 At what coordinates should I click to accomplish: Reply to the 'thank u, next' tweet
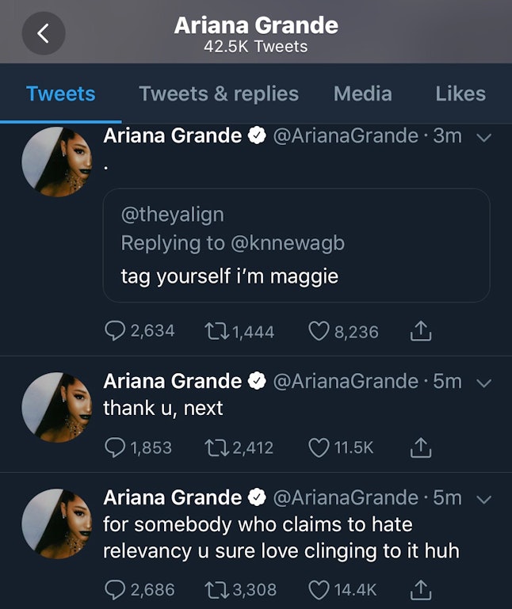(116, 447)
